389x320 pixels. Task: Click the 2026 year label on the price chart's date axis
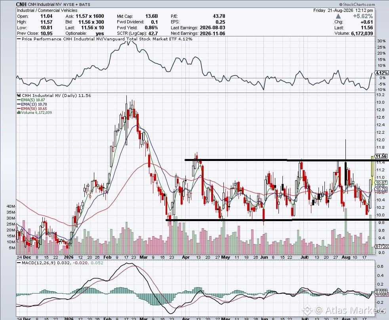pos(69,258)
